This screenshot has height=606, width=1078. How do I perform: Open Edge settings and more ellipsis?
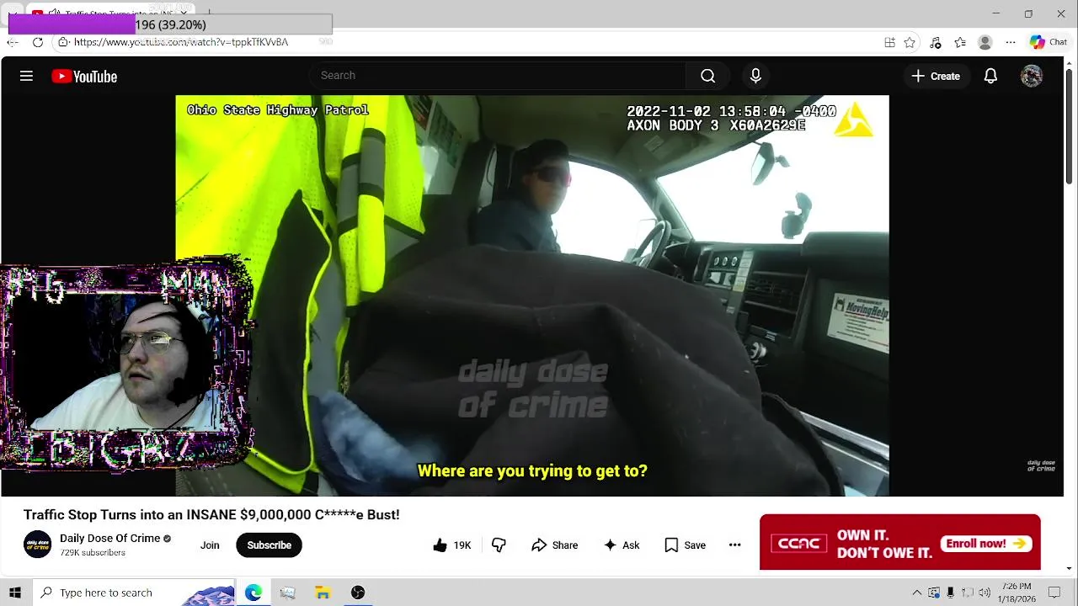point(1010,42)
